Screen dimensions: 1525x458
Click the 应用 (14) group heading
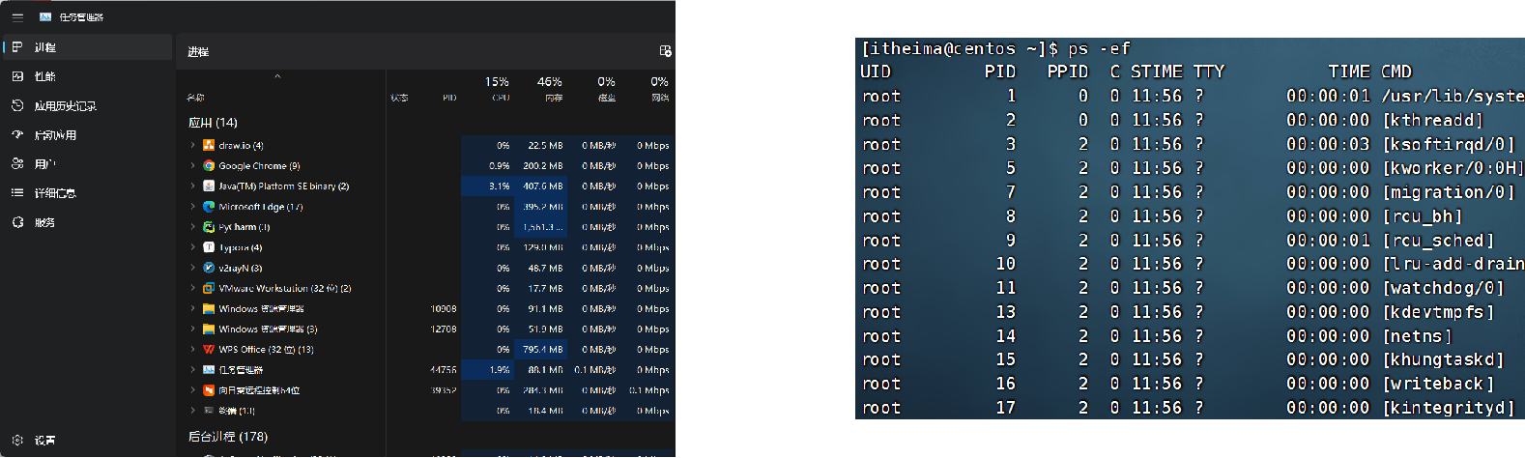(x=213, y=123)
